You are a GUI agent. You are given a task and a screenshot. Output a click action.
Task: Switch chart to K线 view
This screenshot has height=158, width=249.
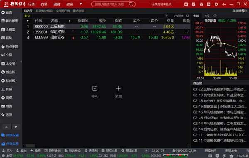click(207, 15)
